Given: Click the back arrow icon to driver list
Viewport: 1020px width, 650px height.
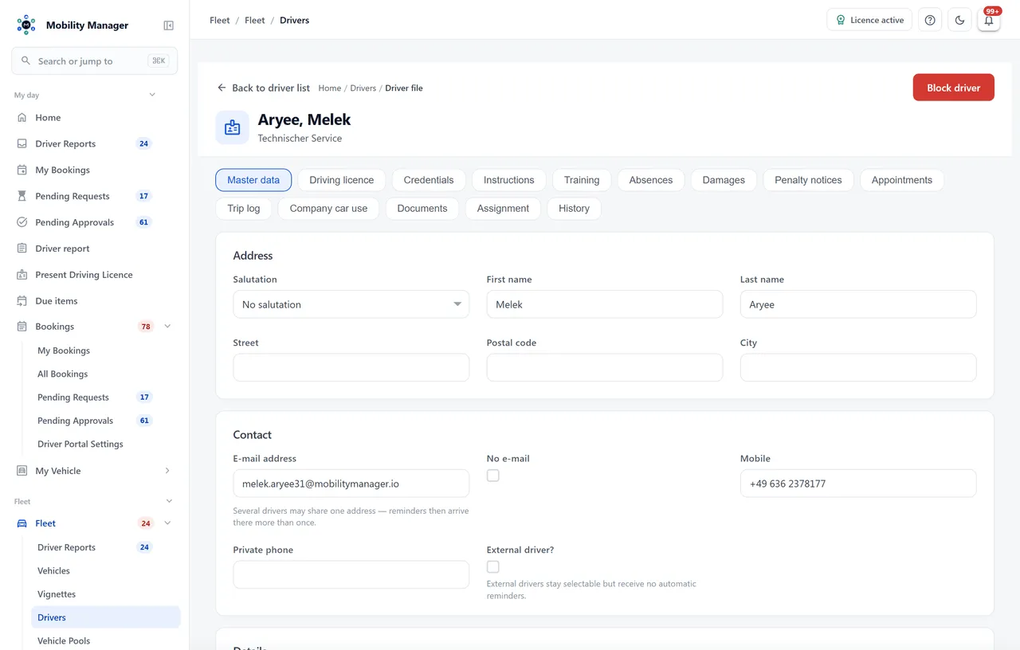Looking at the screenshot, I should tap(222, 88).
